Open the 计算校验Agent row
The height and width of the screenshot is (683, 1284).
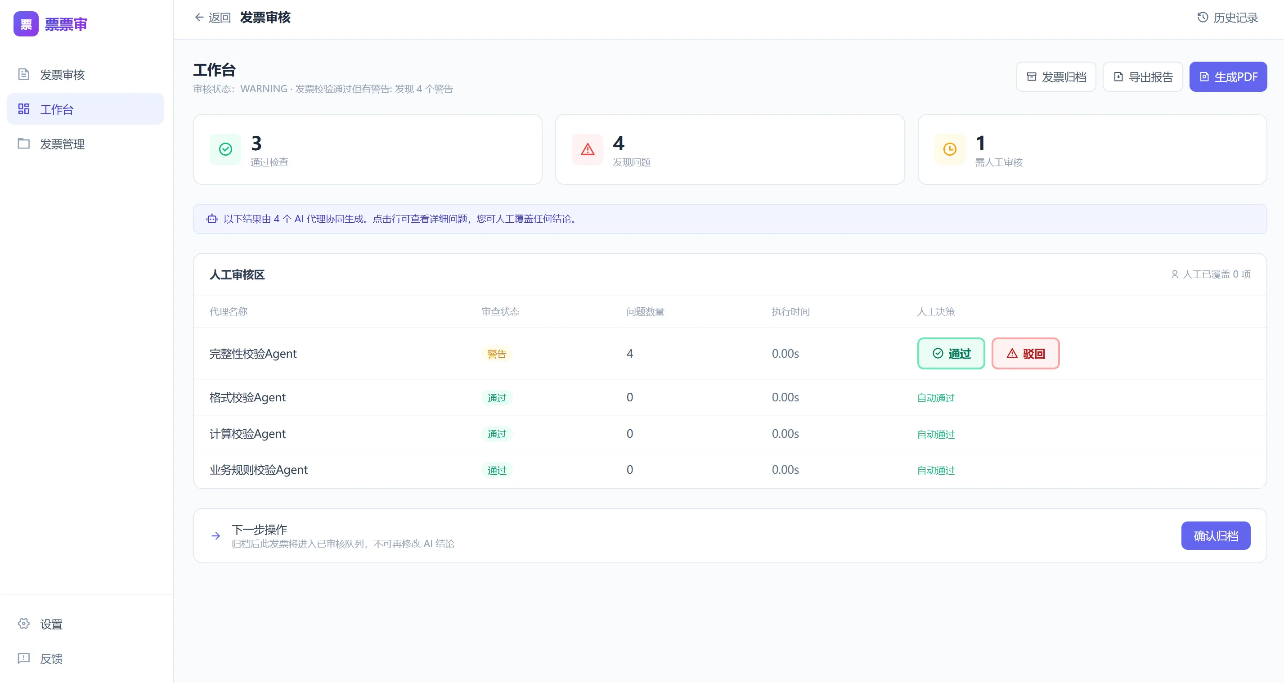[730, 434]
